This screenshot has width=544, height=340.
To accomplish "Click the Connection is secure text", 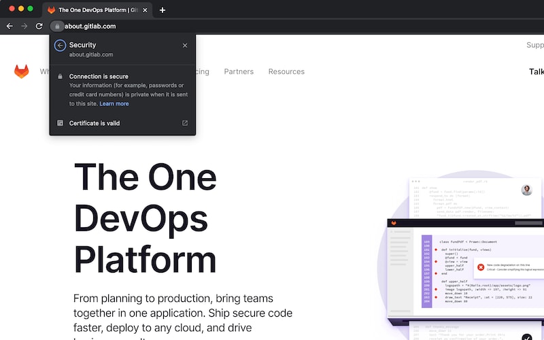I will click(x=99, y=76).
